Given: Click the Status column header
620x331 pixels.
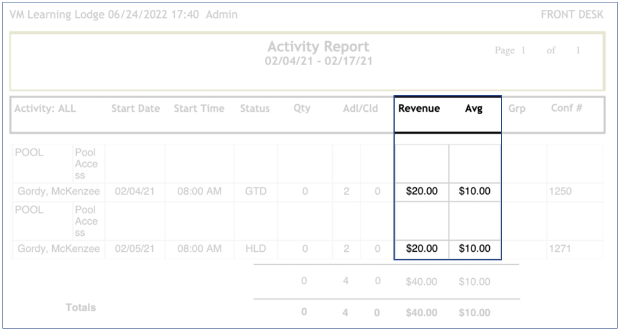Looking at the screenshot, I should 255,109.
